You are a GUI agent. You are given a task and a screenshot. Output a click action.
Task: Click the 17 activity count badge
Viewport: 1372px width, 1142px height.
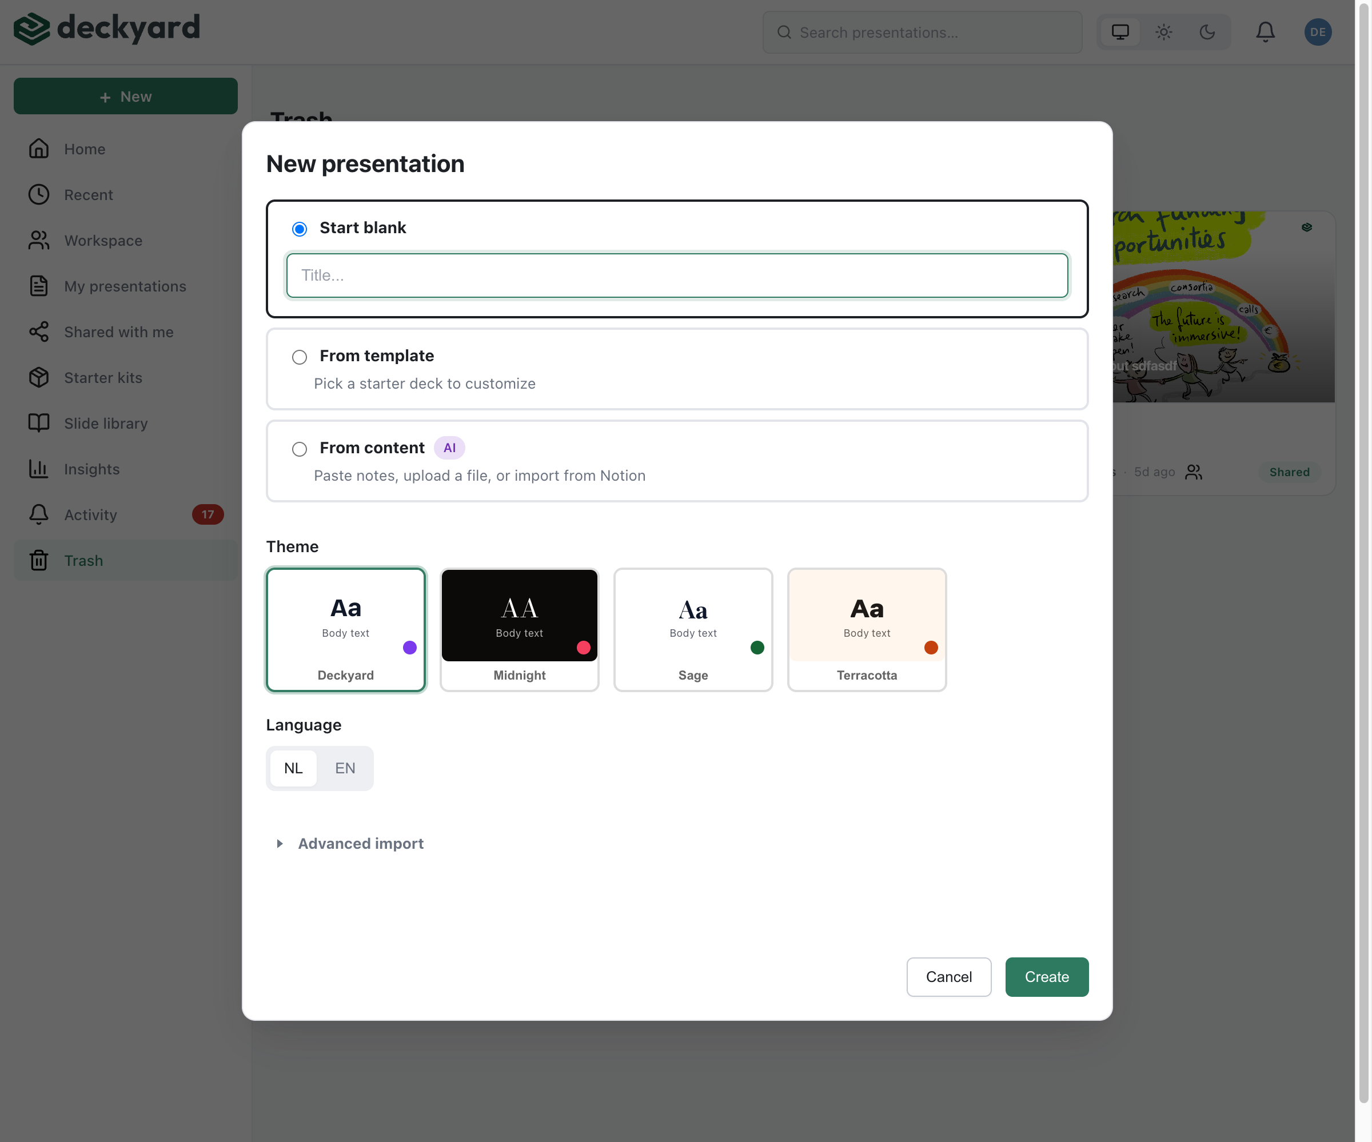click(x=208, y=515)
